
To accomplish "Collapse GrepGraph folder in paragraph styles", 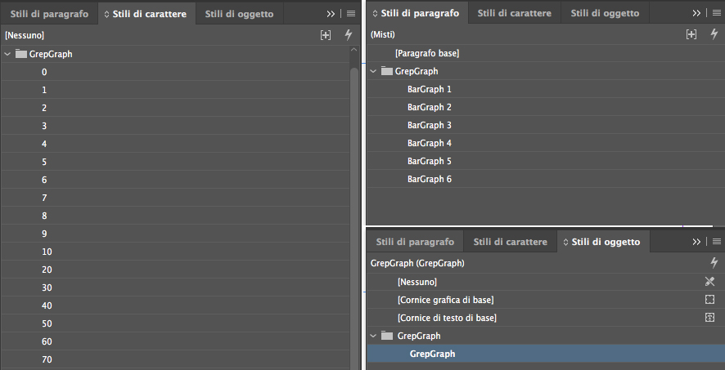I will click(x=374, y=72).
